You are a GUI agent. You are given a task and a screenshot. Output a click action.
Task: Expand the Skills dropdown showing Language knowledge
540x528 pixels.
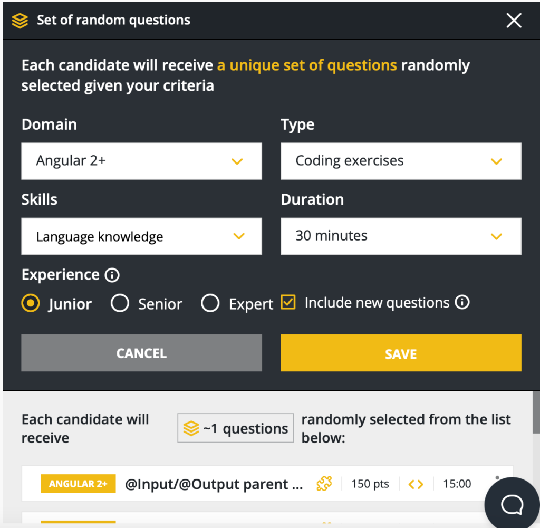141,236
